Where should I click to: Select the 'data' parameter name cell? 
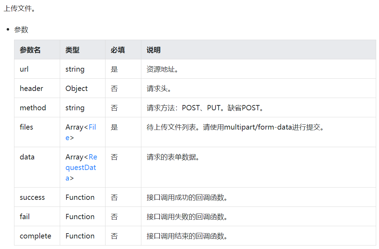[37, 167]
